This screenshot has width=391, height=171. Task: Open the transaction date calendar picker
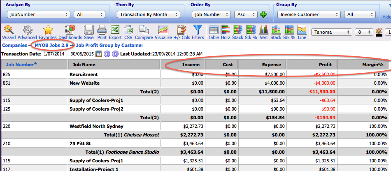coord(99,54)
